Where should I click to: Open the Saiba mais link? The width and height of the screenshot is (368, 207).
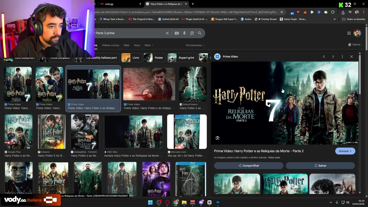[274, 158]
